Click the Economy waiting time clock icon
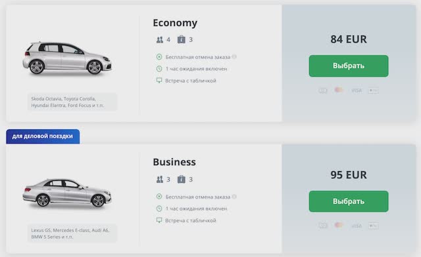Viewport: 421px width, 257px height. pos(159,69)
